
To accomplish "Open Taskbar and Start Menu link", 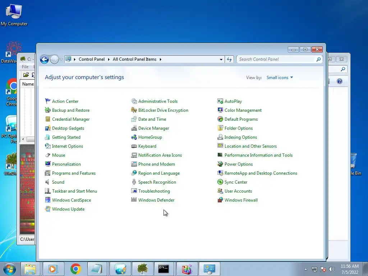I will (x=74, y=191).
